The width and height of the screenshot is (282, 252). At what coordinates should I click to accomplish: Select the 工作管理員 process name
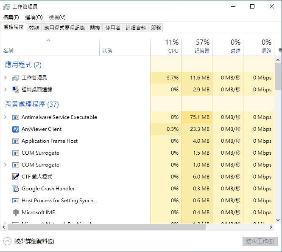click(34, 78)
